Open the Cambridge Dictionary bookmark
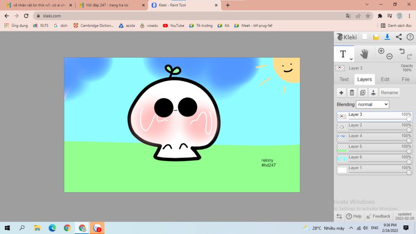 point(93,26)
